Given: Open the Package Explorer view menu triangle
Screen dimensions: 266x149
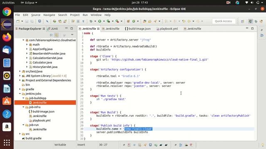Looking at the screenshot, I should coord(72,35).
